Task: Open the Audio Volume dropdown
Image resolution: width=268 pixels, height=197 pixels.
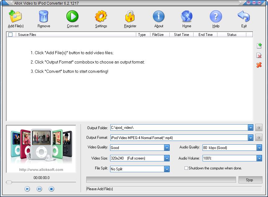Action: [x=259, y=158]
